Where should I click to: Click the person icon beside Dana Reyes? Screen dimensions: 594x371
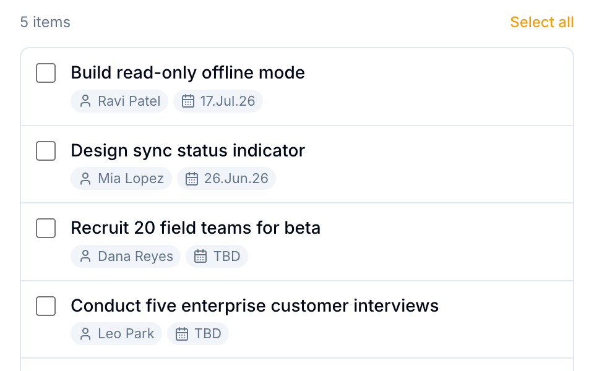(x=85, y=256)
